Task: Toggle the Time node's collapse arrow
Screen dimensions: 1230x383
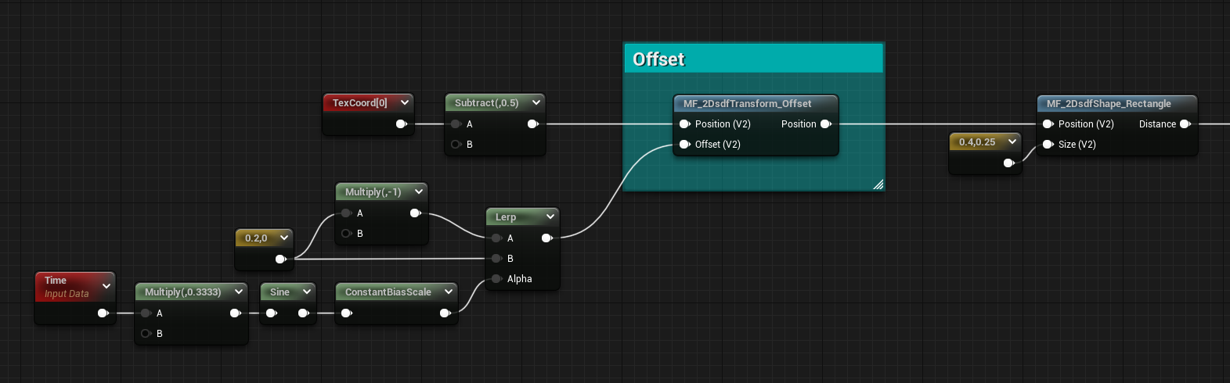Action: [x=106, y=287]
